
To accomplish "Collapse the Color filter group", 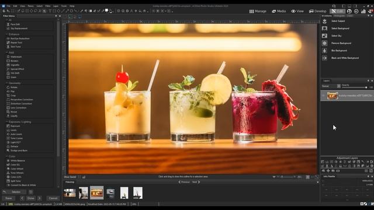I will 6,156.
